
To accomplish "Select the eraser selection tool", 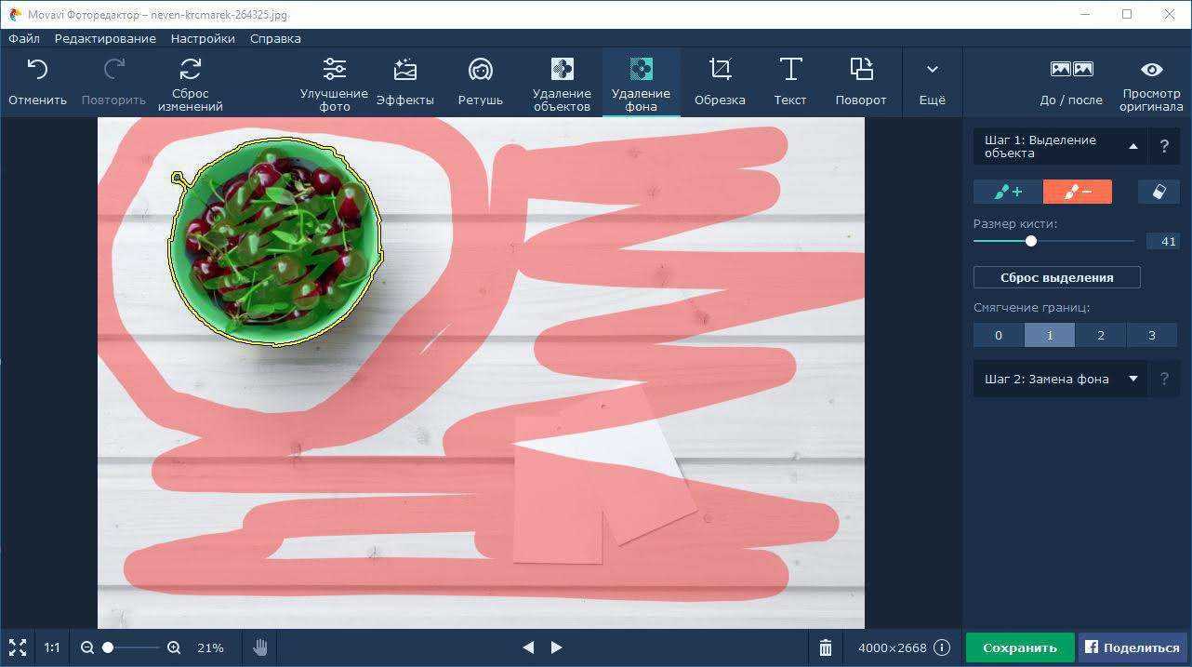I will pos(1158,192).
